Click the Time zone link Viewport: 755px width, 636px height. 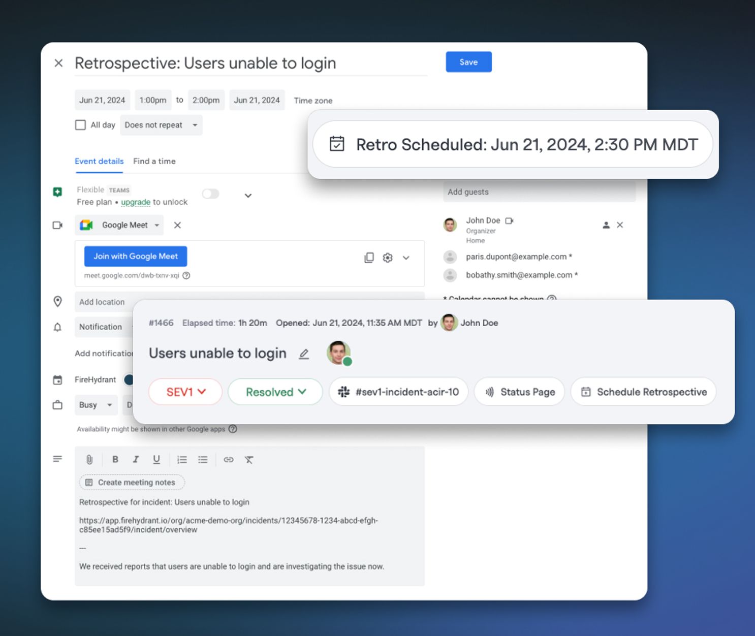coord(313,101)
